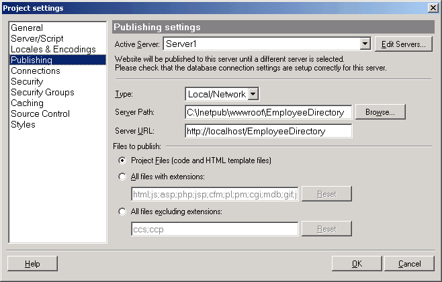Focus the Server URL text field
The image size is (442, 282).
268,131
